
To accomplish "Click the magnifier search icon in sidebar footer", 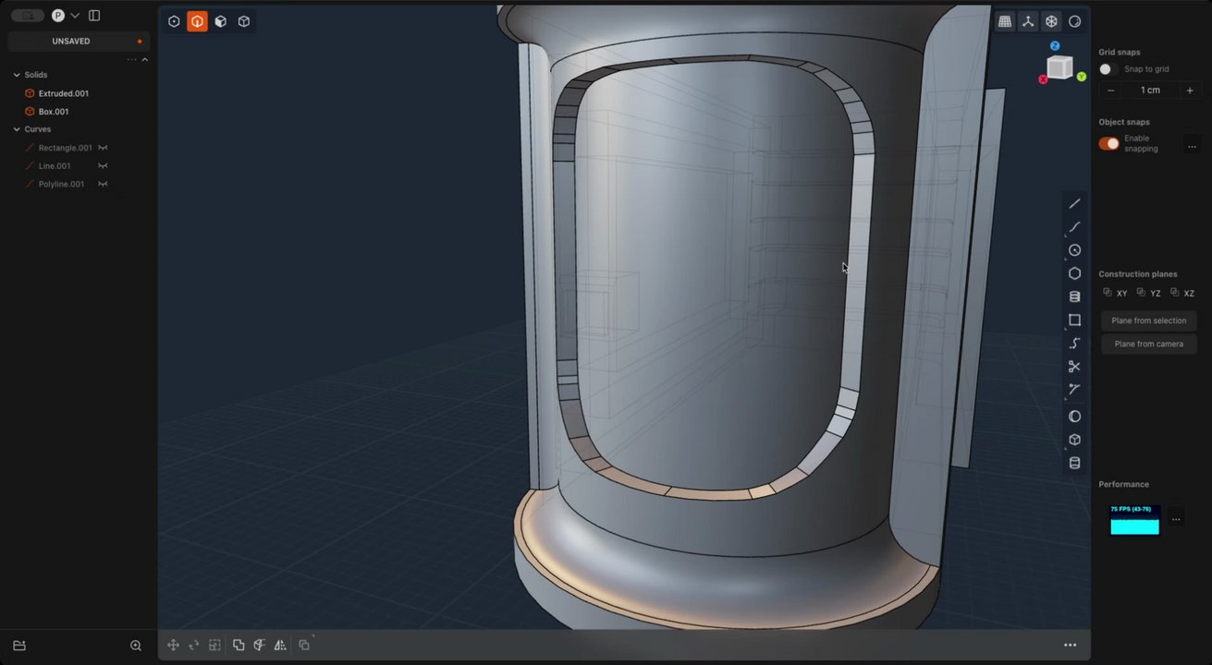I will (136, 646).
